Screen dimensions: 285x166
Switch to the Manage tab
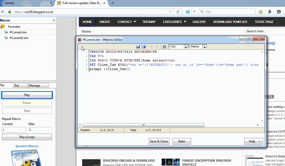click(38, 86)
